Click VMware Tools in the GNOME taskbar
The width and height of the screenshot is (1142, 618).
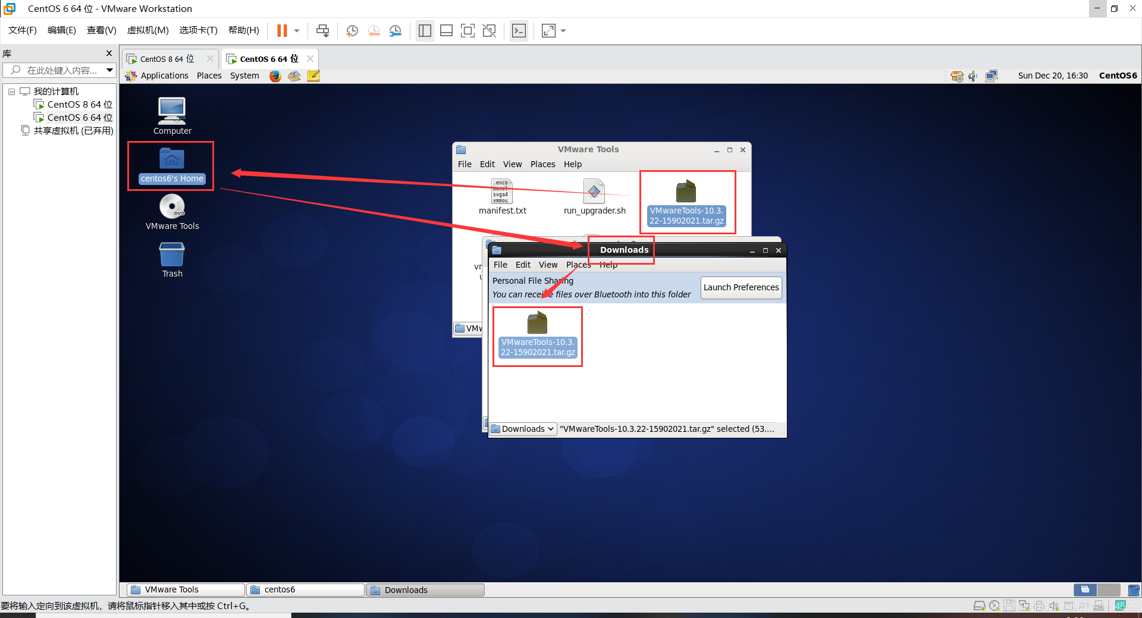click(x=186, y=589)
